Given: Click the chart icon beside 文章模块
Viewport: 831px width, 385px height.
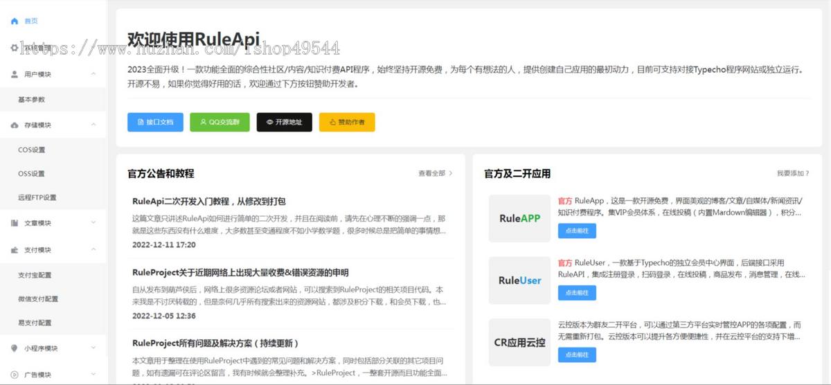Looking at the screenshot, I should (x=15, y=223).
